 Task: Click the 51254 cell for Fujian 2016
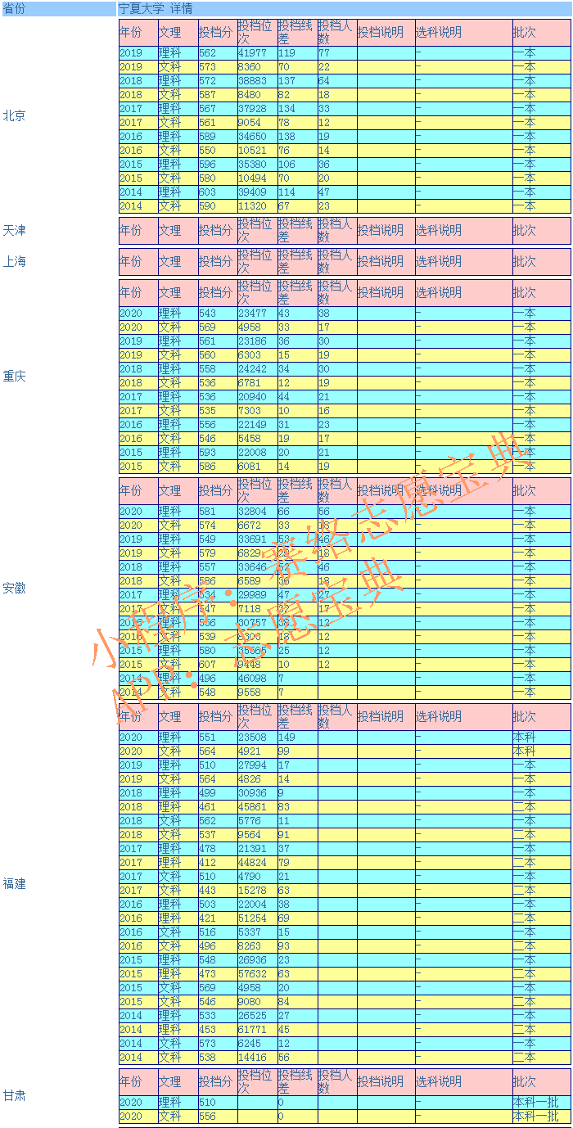257,918
